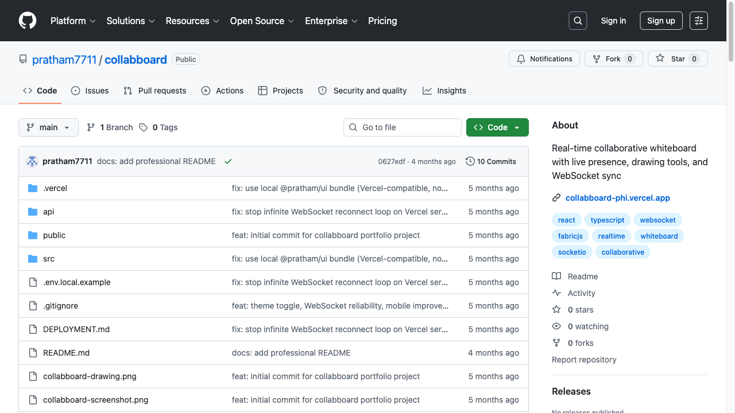Viewport: 735px width, 413px height.
Task: Click the green commit status checkmark
Action: click(228, 162)
